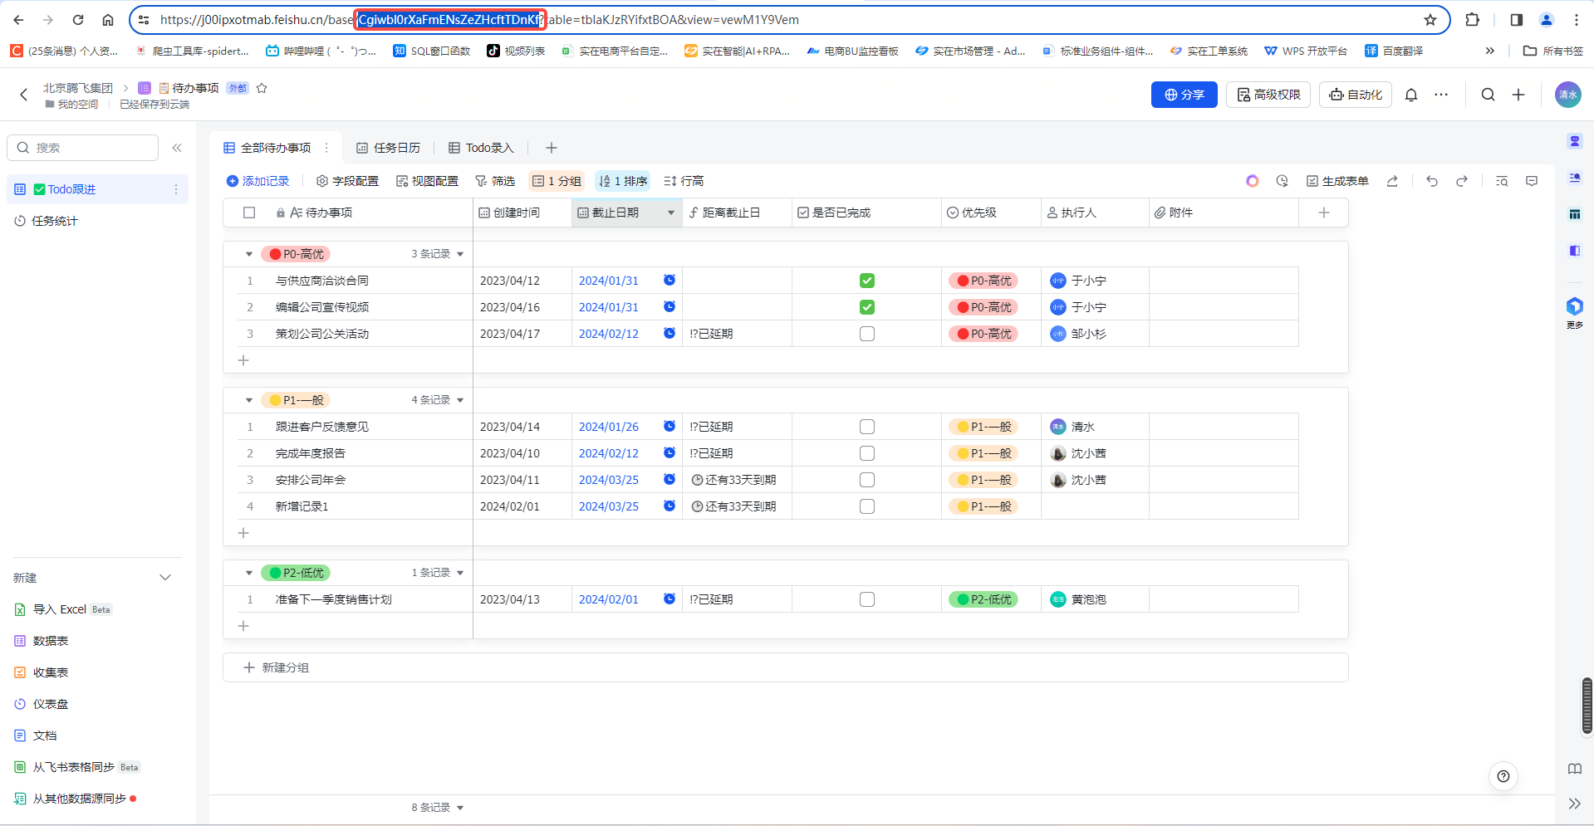Open the find-in-table search icon

click(1502, 181)
